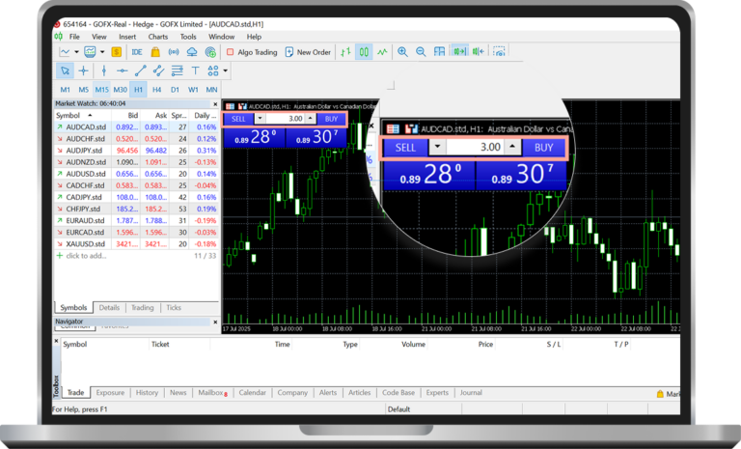The height and width of the screenshot is (449, 741).
Task: Open the IDE MetaEditor button
Action: pos(137,52)
